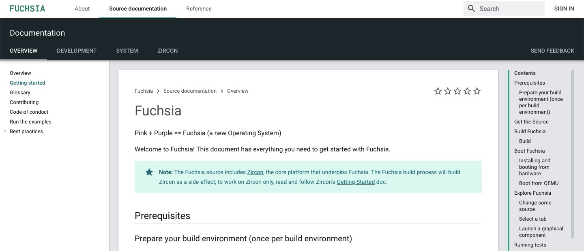Jump to Prerequisites in Contents
This screenshot has width=584, height=251.
point(529,83)
